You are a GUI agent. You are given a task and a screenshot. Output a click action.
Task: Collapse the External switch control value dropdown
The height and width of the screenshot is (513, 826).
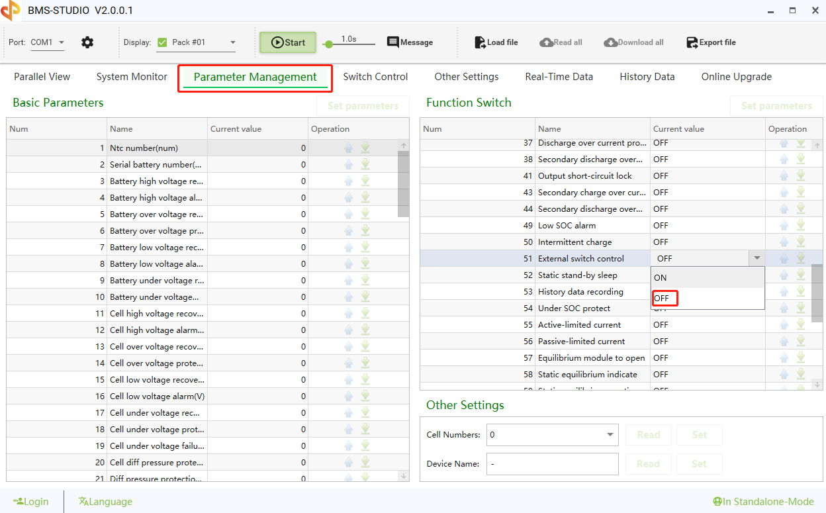[757, 258]
